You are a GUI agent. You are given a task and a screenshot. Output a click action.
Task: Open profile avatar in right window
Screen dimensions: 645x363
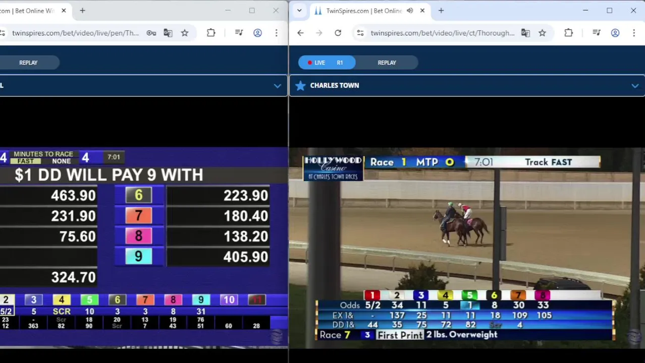click(x=615, y=33)
